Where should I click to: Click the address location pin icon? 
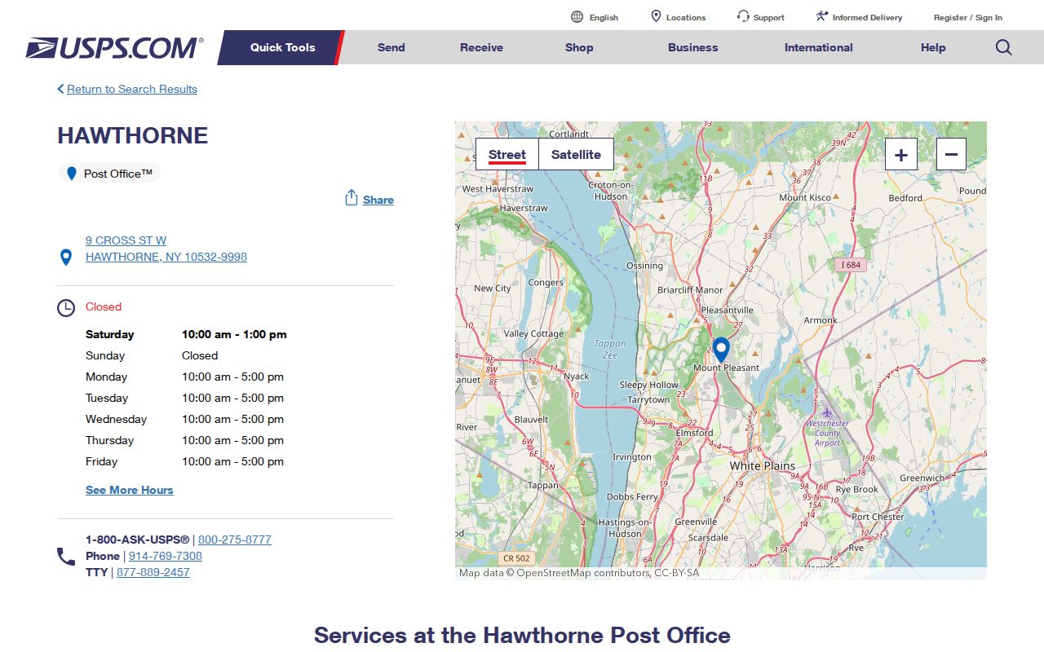click(x=66, y=258)
